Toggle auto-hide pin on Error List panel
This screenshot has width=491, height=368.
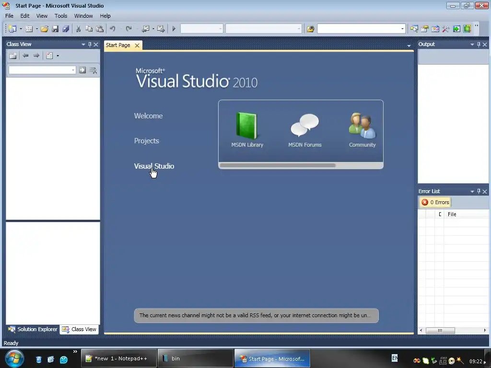click(479, 191)
